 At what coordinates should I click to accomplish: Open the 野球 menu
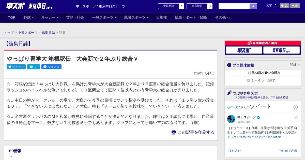click(x=27, y=18)
